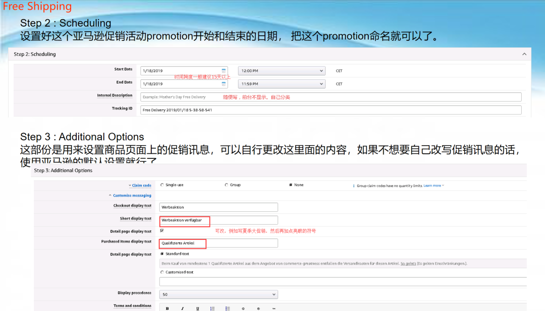The height and width of the screenshot is (311, 545).
Task: Click Purchased items display text label
Action: [126, 241]
